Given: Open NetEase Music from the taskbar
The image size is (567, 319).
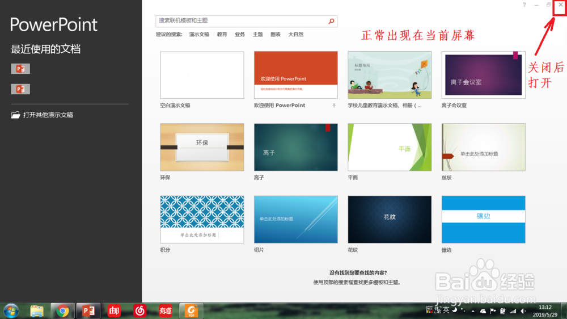Looking at the screenshot, I should pyautogui.click(x=140, y=310).
